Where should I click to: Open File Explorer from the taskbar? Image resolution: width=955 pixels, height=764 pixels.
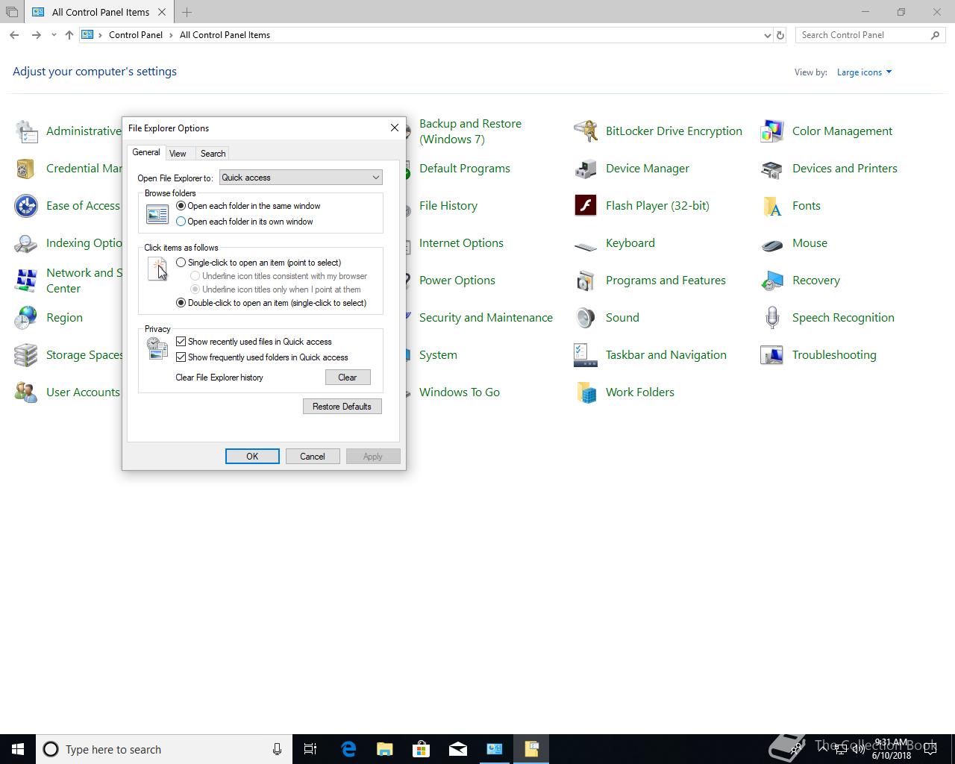tap(385, 749)
